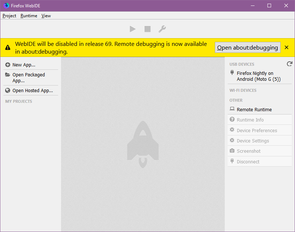Open the View menu
Image resolution: width=295 pixels, height=232 pixels.
[46, 16]
